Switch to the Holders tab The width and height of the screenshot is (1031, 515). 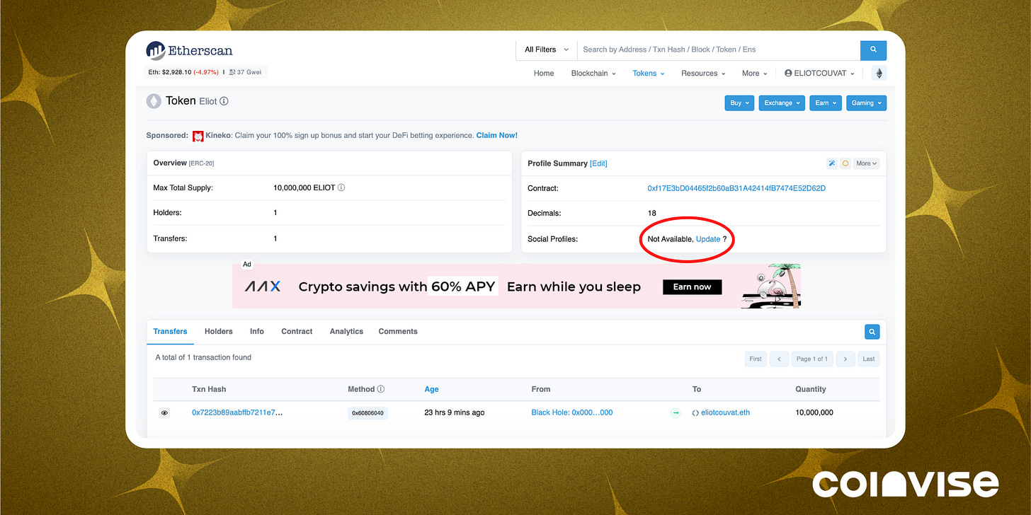[219, 331]
